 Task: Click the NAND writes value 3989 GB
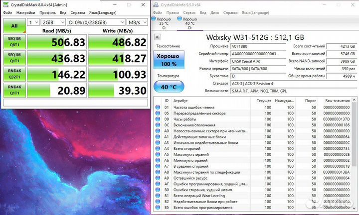point(342,61)
